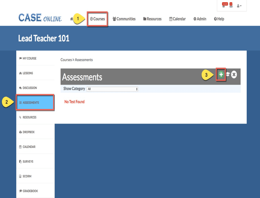Viewport: 260px width, 198px height.
Task: Open the user profile dropdown
Action: pos(239,6)
